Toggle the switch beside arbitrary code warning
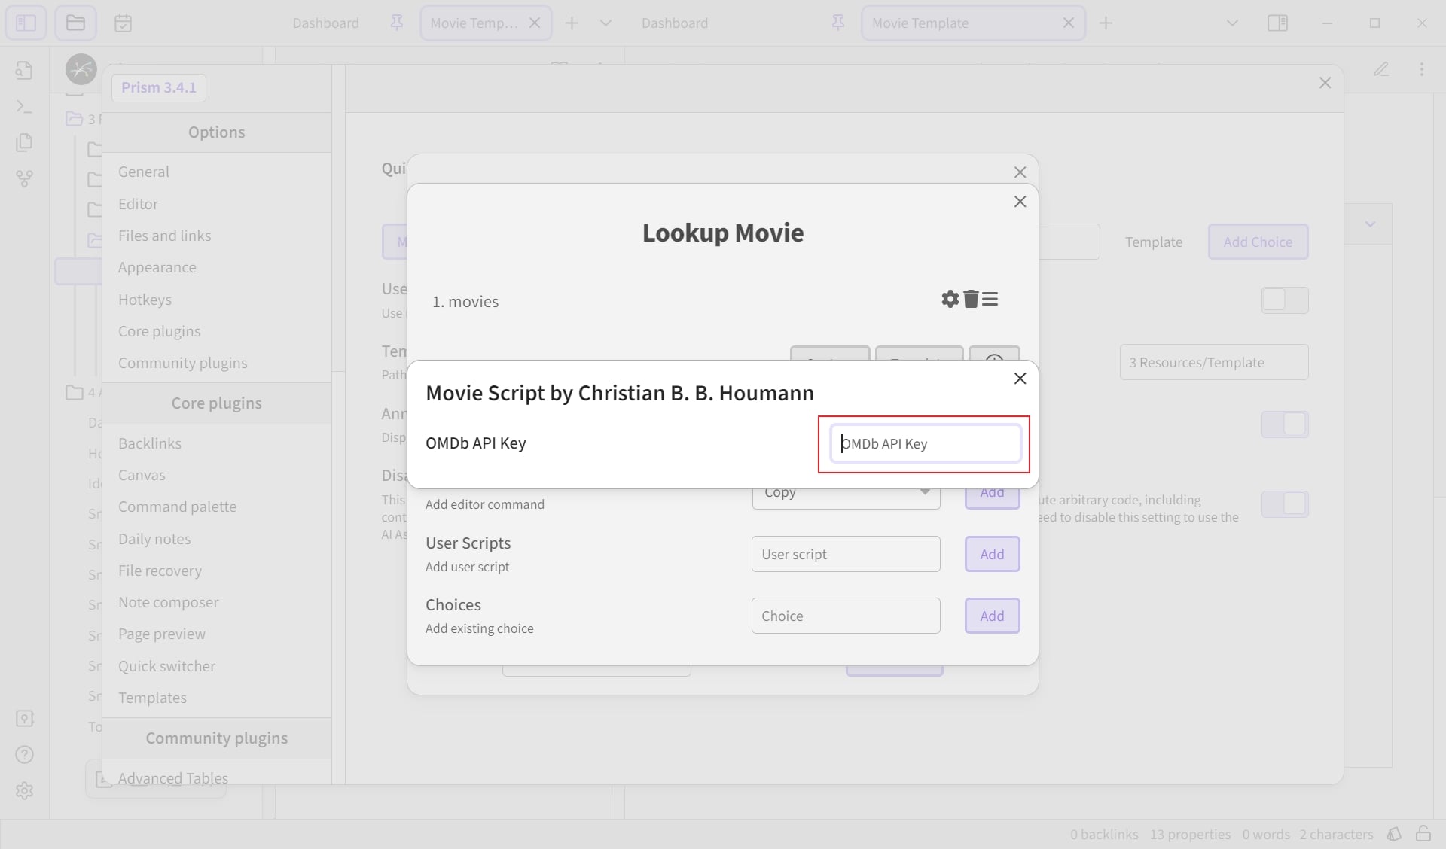This screenshot has height=849, width=1446. [1285, 504]
